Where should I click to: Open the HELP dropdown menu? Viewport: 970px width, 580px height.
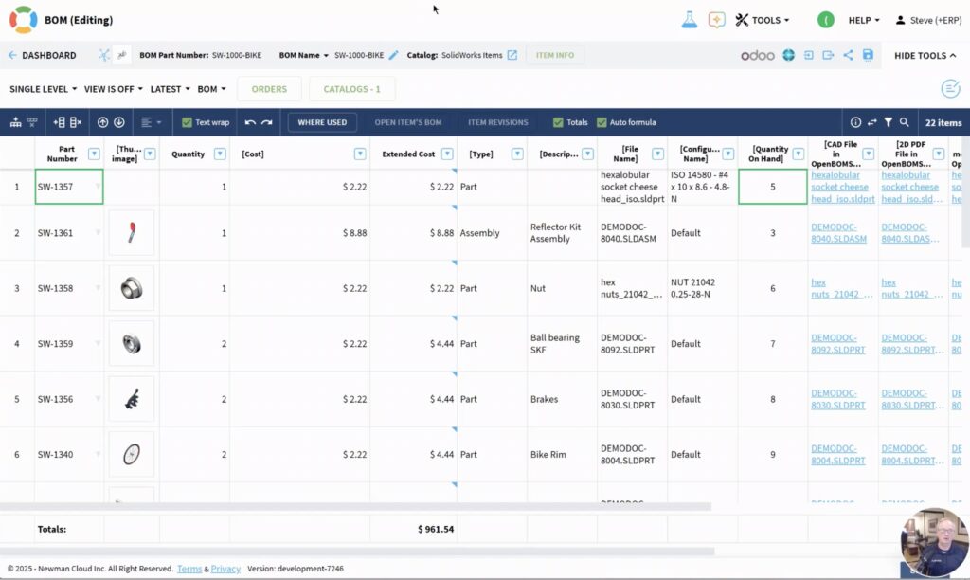pos(864,20)
